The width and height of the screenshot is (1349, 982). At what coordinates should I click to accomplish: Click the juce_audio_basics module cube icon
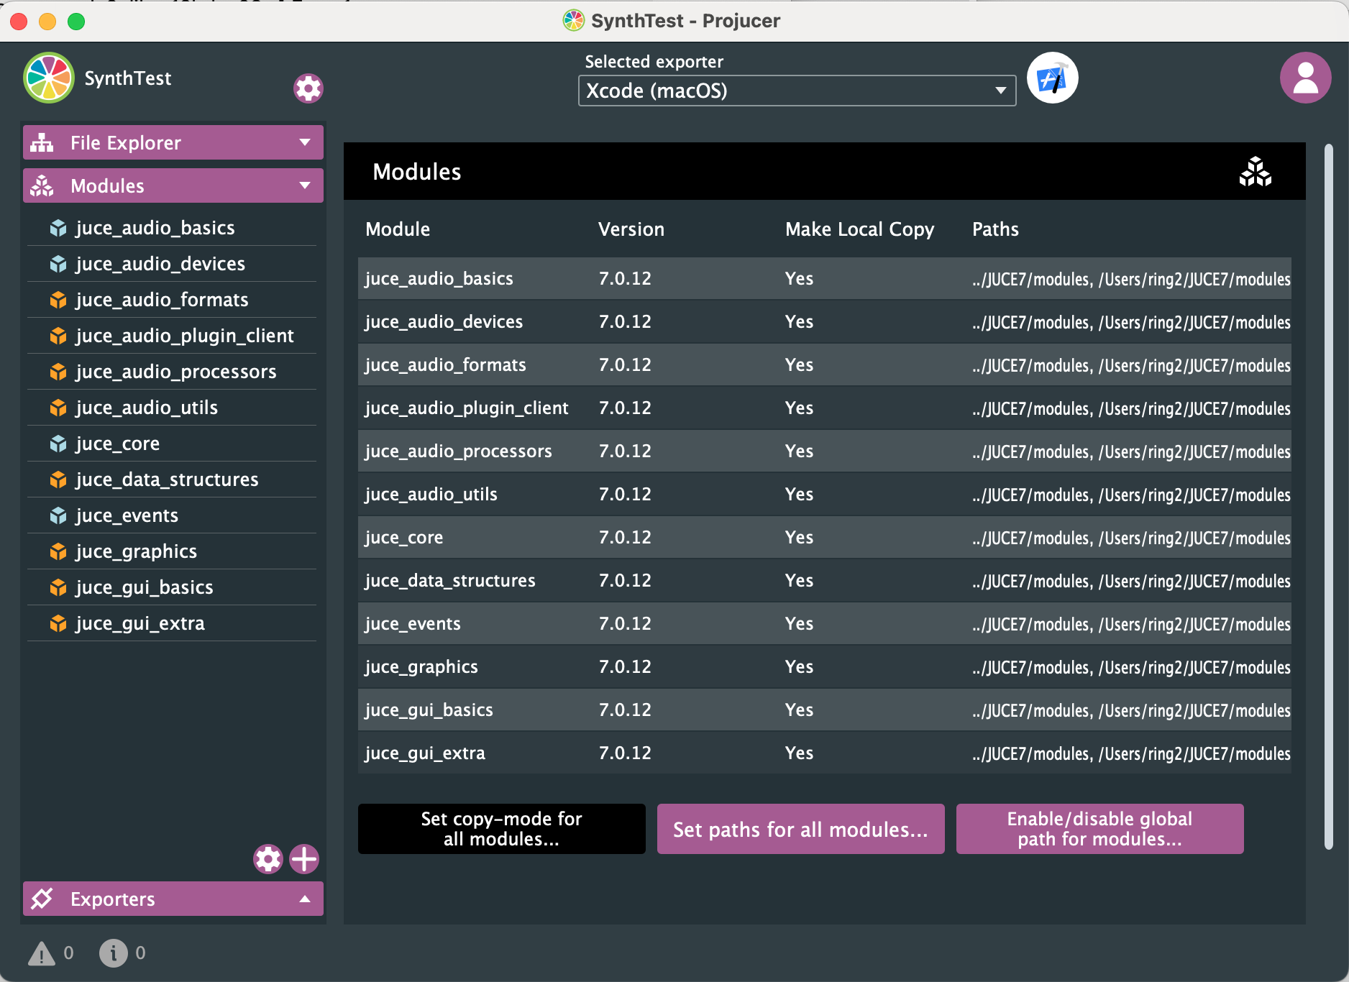click(x=58, y=228)
